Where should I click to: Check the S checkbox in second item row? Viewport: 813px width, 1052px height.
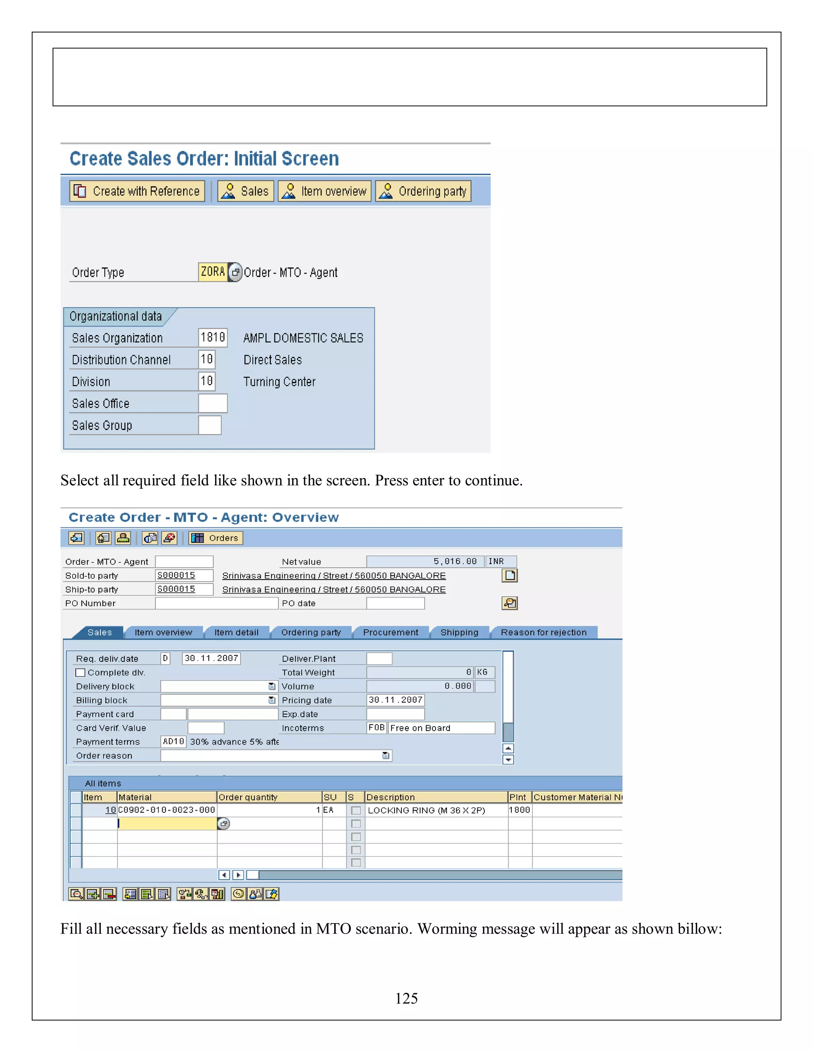[x=356, y=824]
